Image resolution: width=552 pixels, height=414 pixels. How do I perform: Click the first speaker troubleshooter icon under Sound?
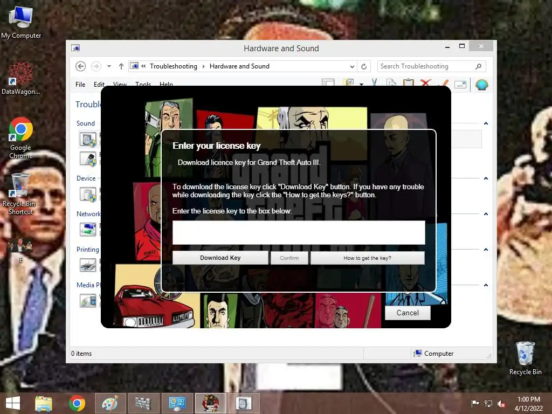[x=88, y=139]
